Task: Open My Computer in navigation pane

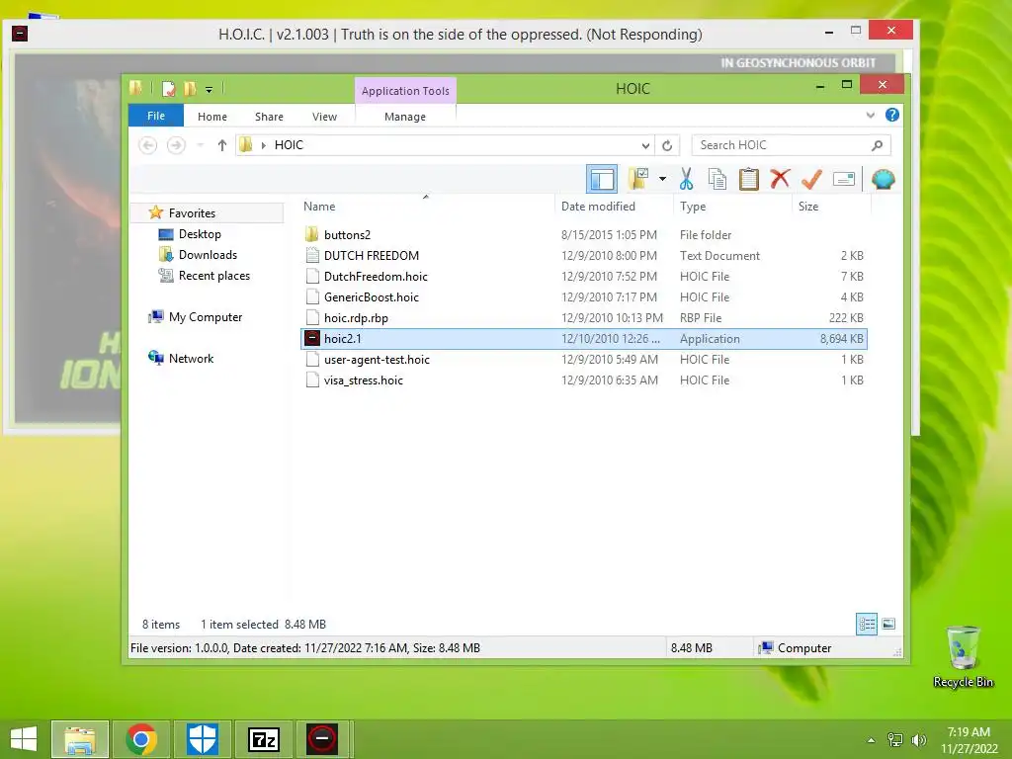Action: pos(206,317)
